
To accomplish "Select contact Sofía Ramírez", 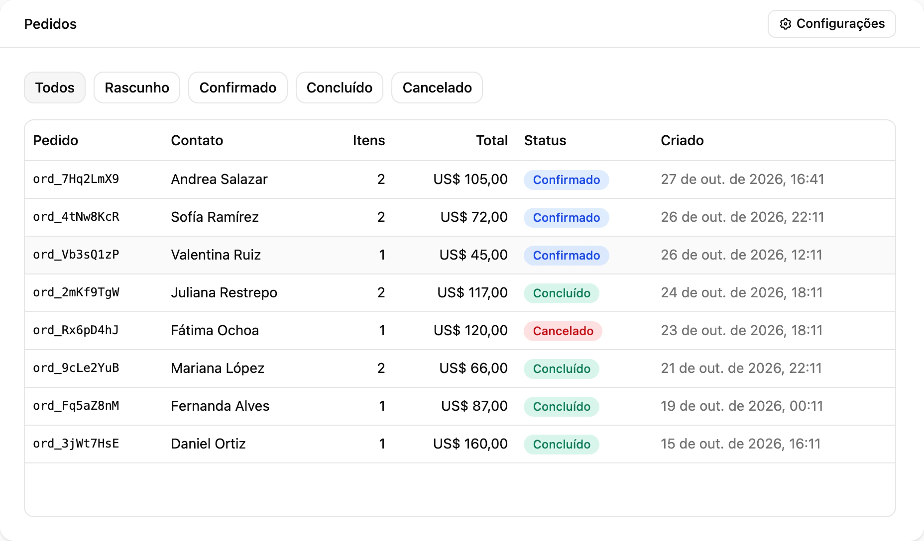I will (215, 217).
